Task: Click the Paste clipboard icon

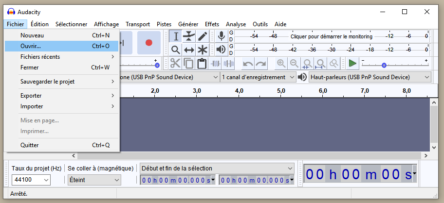Action: (x=202, y=63)
